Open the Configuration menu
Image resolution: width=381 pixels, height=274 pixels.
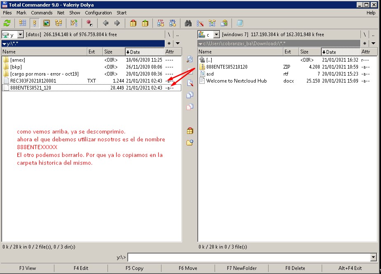(98, 13)
